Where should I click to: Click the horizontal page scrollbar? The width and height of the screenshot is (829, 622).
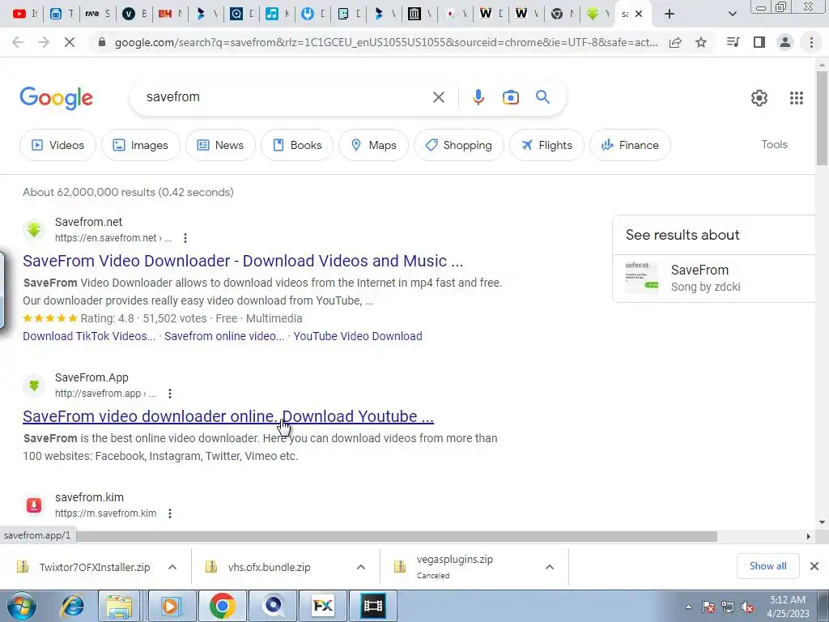point(397,536)
